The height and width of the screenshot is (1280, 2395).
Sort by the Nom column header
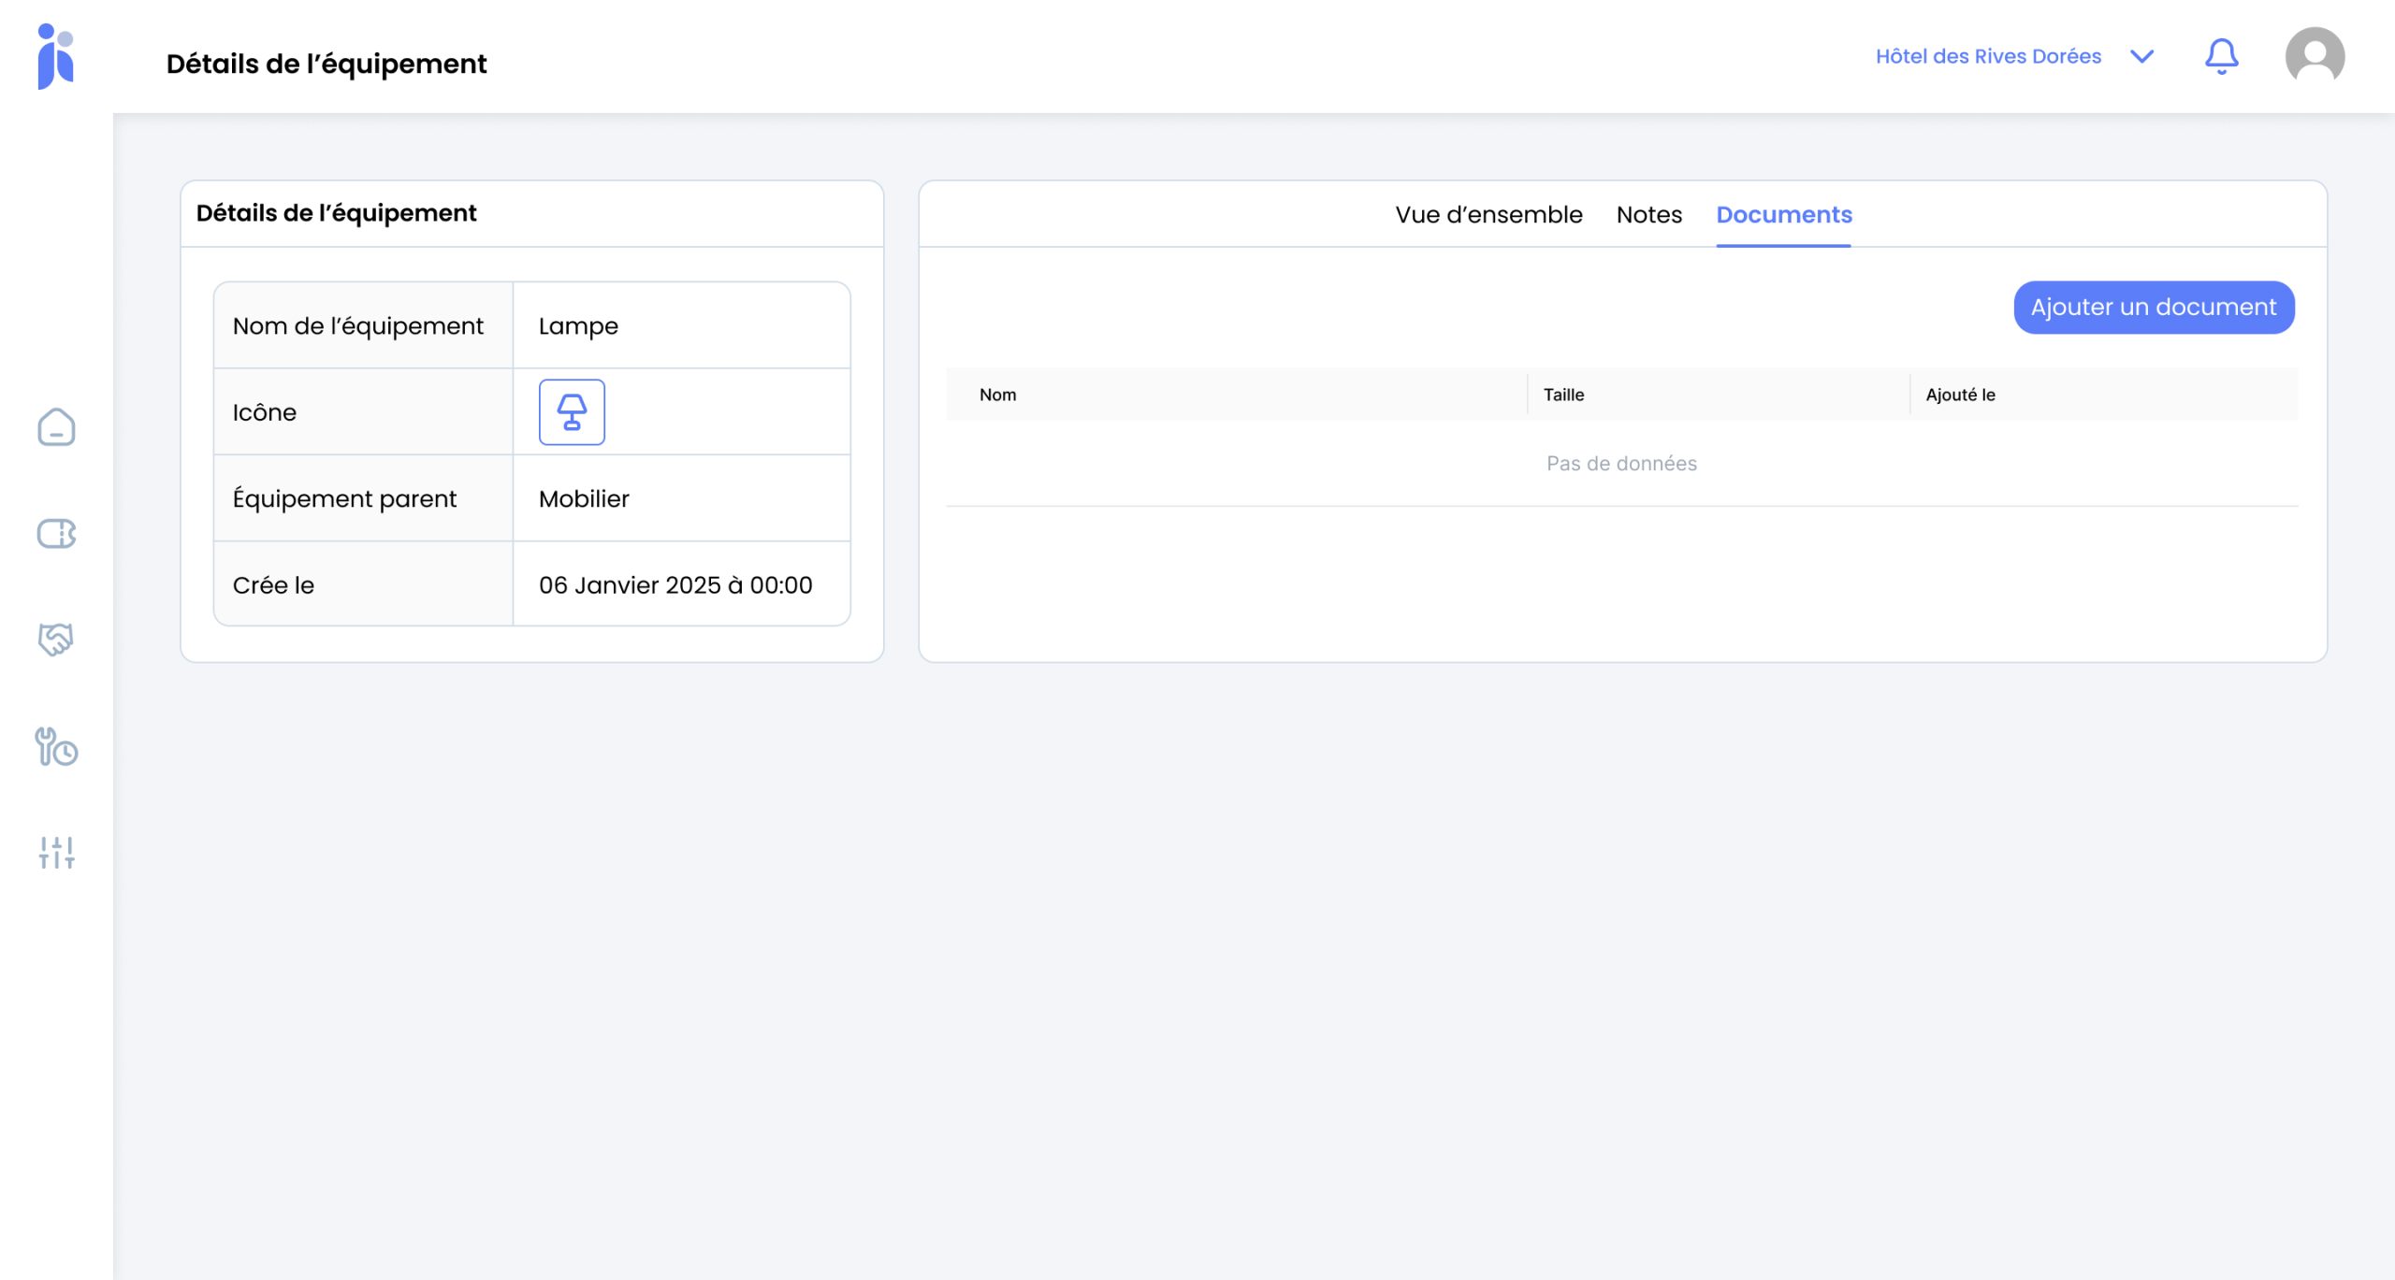997,395
